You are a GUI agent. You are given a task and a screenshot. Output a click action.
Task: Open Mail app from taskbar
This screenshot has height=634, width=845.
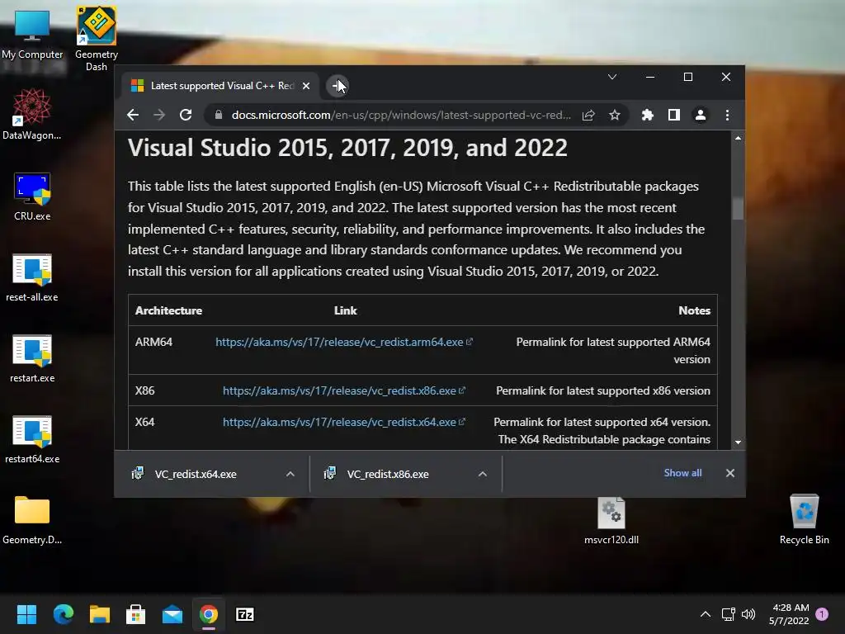pos(172,614)
